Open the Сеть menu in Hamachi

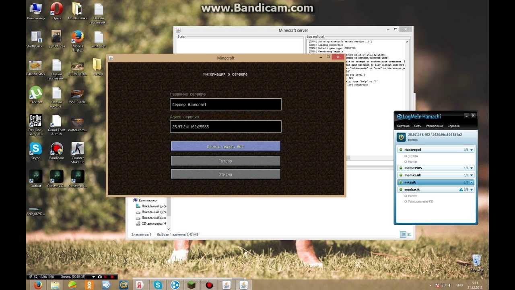(418, 126)
